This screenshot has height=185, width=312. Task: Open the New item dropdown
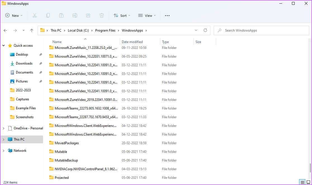click(x=14, y=16)
